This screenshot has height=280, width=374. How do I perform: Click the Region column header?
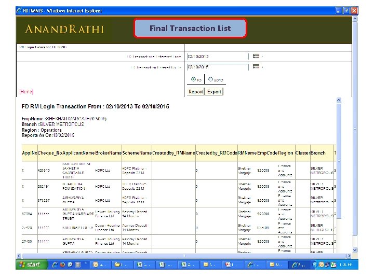coord(286,153)
